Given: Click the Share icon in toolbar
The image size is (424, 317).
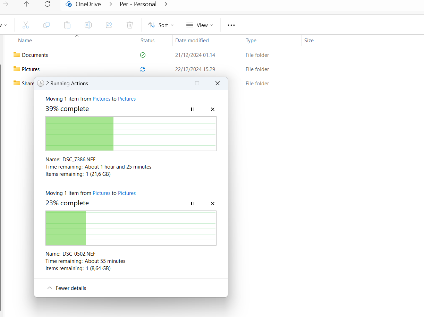Looking at the screenshot, I should (109, 25).
